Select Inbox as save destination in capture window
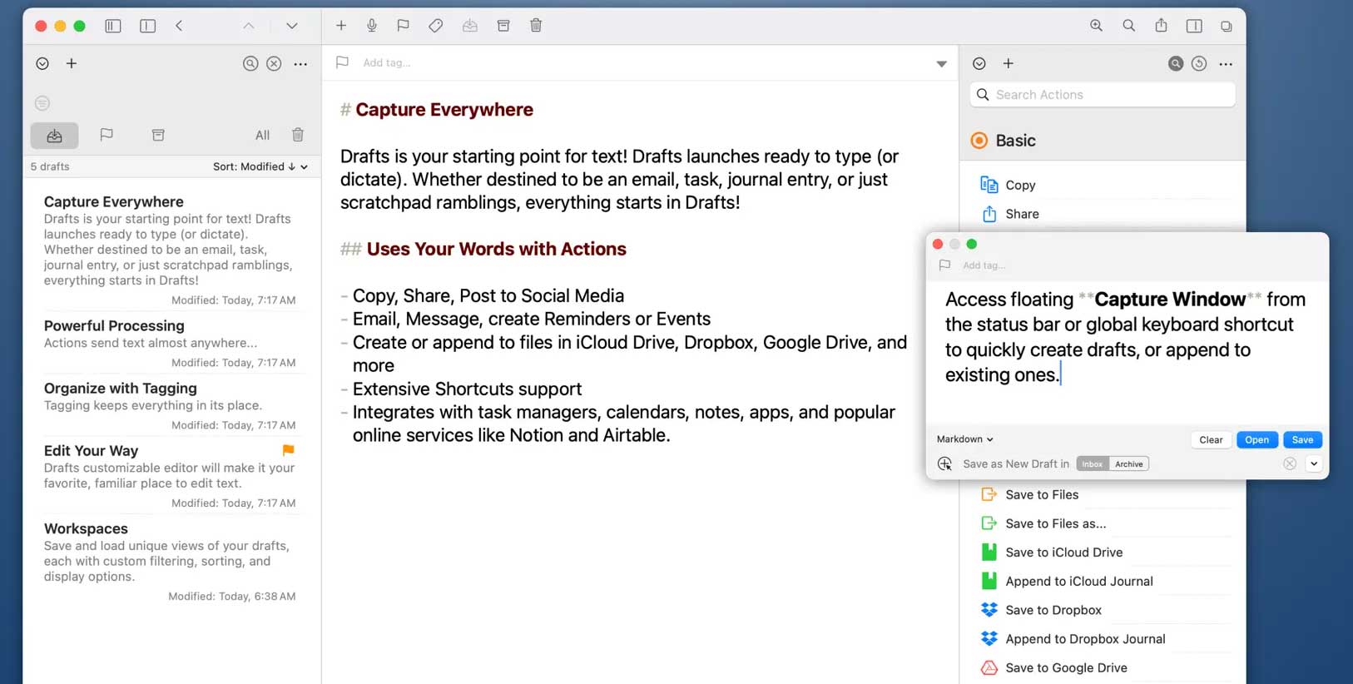 pos(1092,464)
